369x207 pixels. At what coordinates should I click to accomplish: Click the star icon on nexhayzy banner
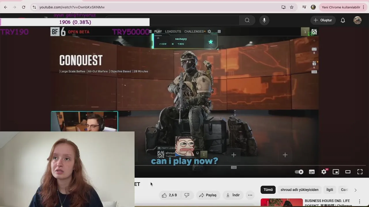point(211,42)
